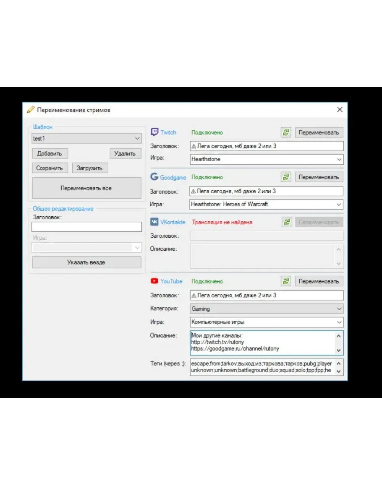Click the red YouTube logo icon
Screen dimensions: 382x485
click(154, 281)
